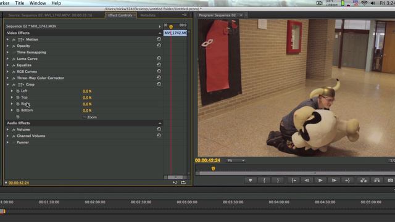
Task: Toggle the Opacity effect fx switch
Action: coord(14,46)
